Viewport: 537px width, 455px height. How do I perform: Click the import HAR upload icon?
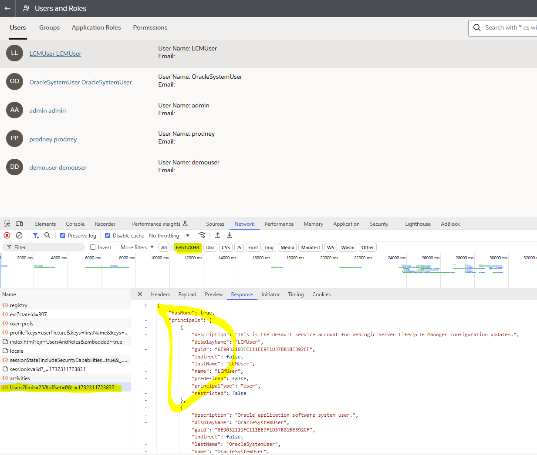218,235
